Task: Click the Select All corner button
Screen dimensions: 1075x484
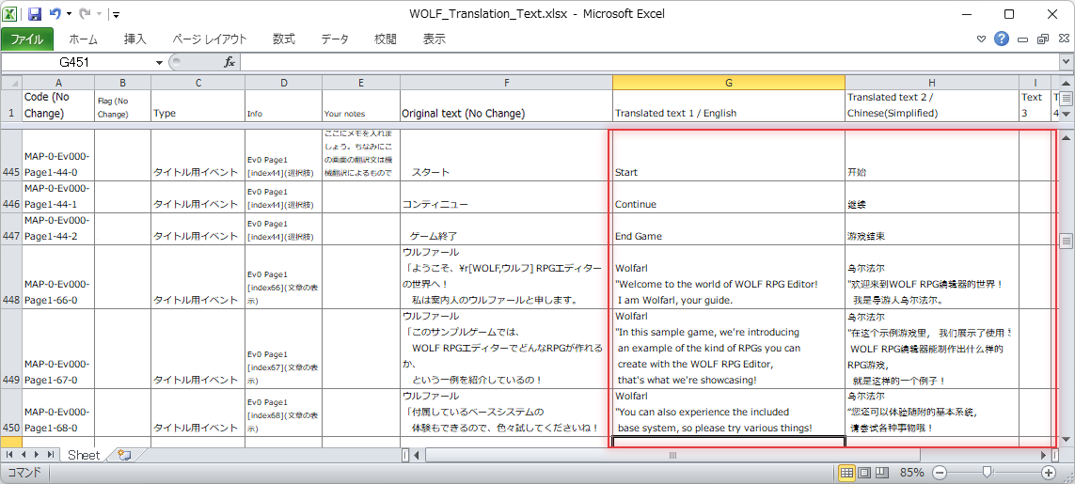Action: pyautogui.click(x=11, y=83)
